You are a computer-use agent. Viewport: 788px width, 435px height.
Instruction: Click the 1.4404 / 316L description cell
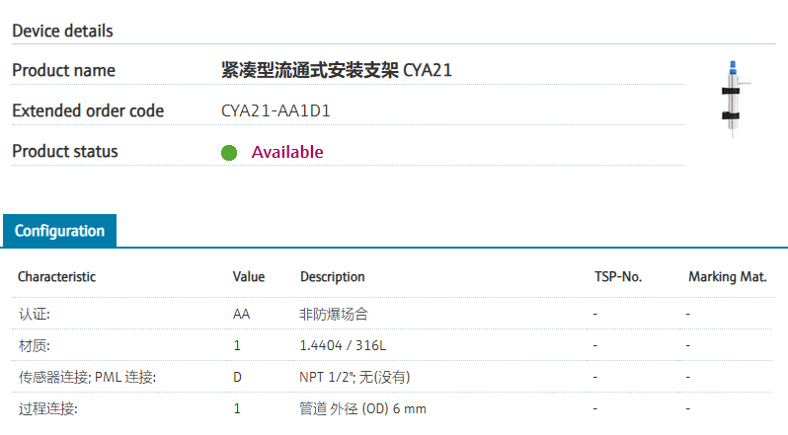pos(343,345)
